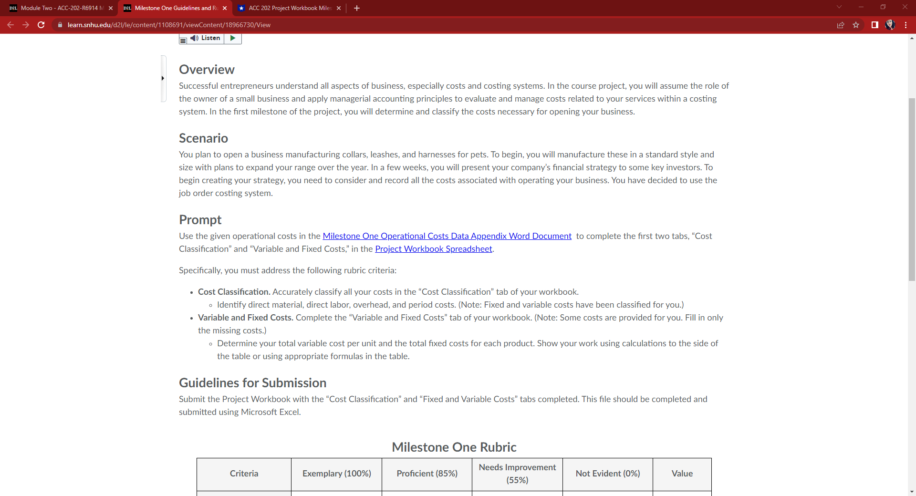Share the current page via the share icon
The image size is (916, 496).
[x=841, y=25]
